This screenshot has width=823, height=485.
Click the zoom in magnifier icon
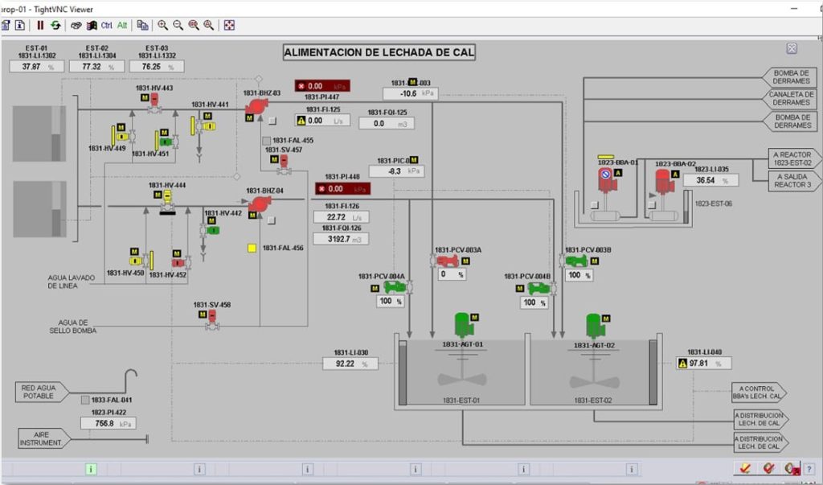163,25
